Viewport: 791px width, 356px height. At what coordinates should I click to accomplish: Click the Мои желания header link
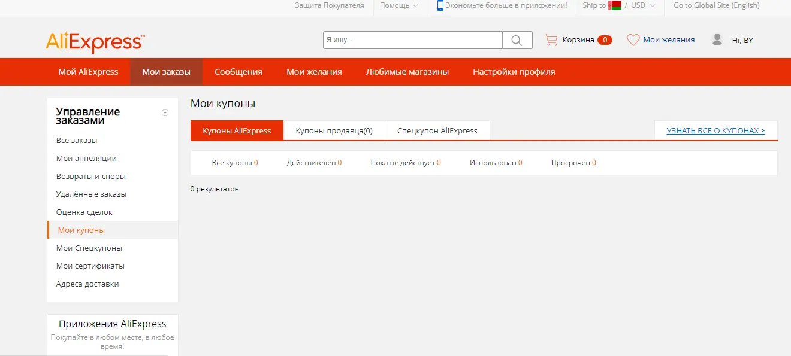(x=669, y=40)
